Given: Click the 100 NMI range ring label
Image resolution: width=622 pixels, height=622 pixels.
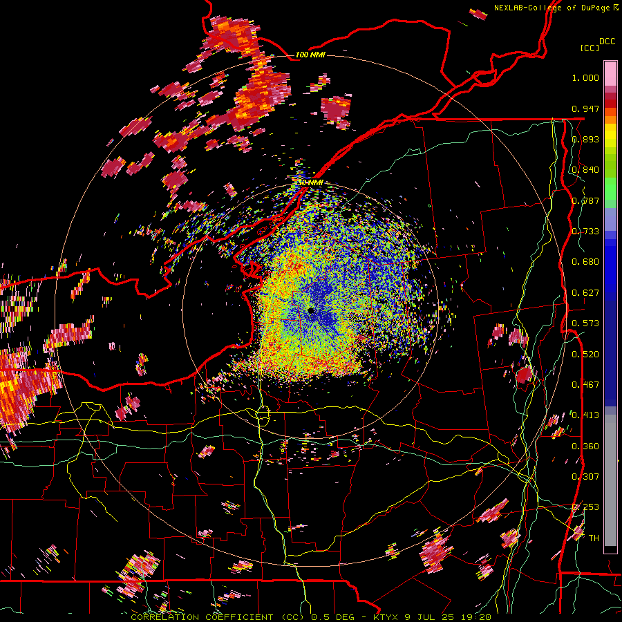Looking at the screenshot, I should 310,55.
